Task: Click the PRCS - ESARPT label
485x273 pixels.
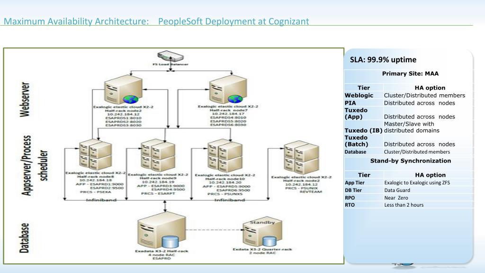Action: click(x=158, y=193)
